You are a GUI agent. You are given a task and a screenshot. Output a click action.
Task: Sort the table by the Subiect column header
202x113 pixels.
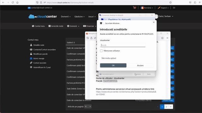click(x=71, y=42)
